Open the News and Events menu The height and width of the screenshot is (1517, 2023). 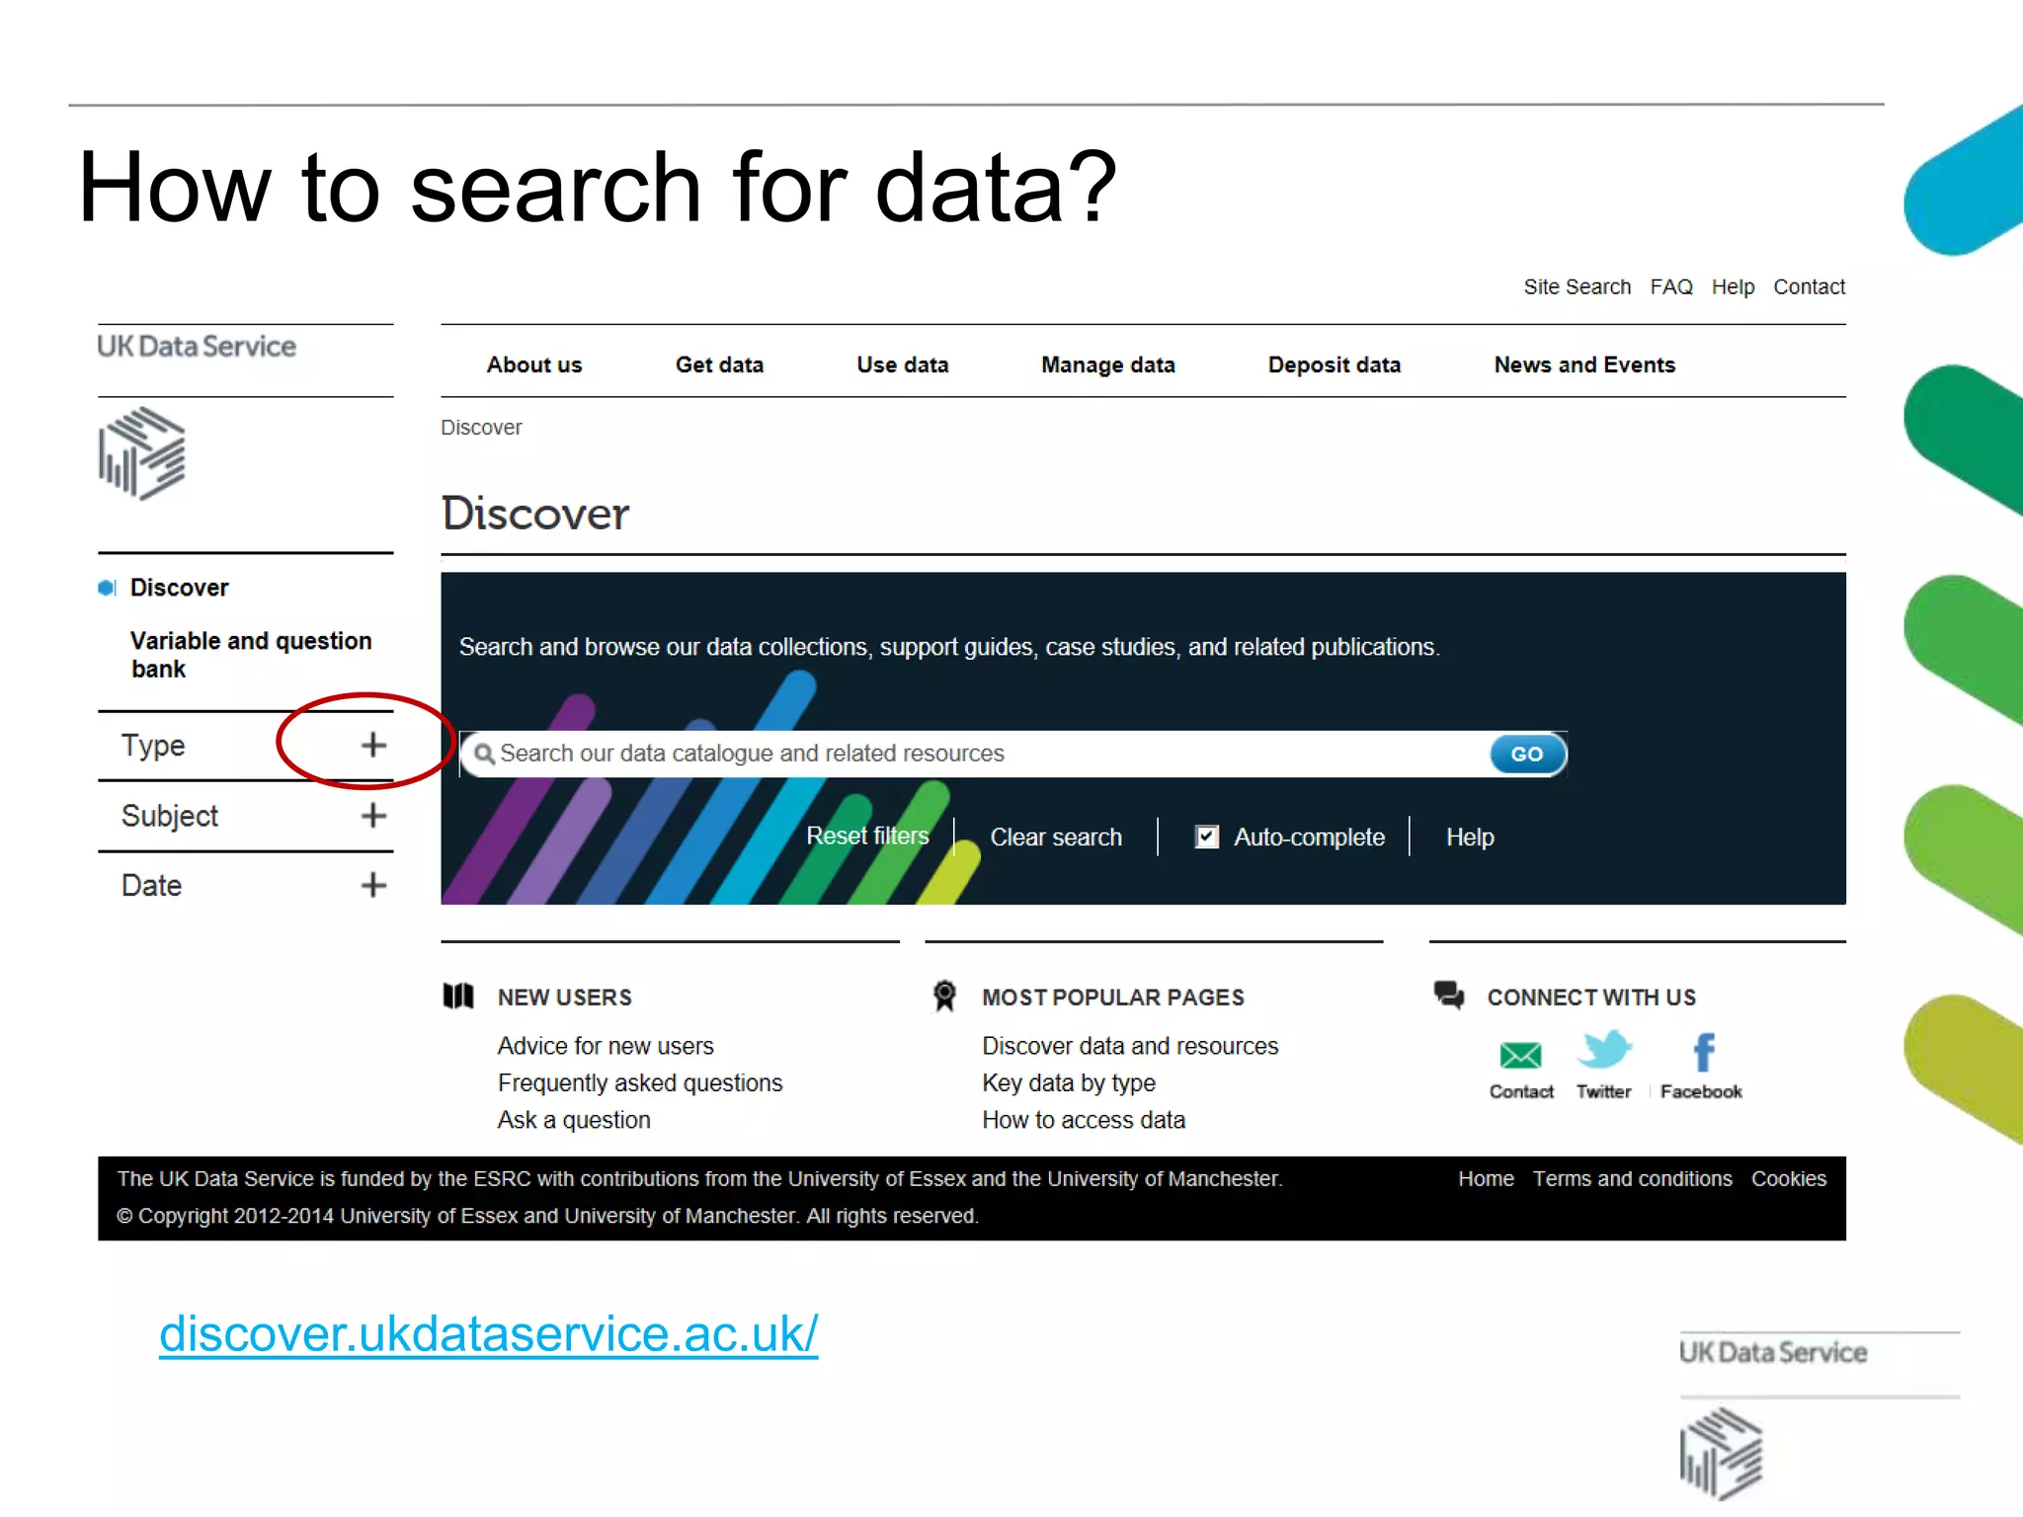pos(1584,365)
